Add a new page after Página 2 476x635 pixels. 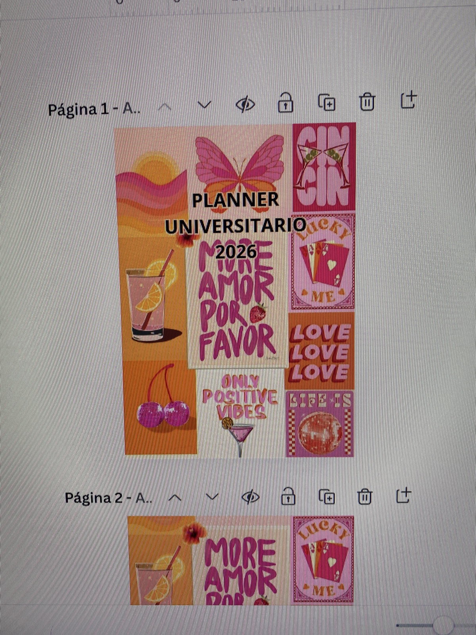[403, 495]
